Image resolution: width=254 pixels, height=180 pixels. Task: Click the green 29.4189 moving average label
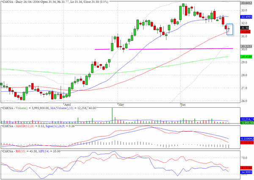[246, 57]
